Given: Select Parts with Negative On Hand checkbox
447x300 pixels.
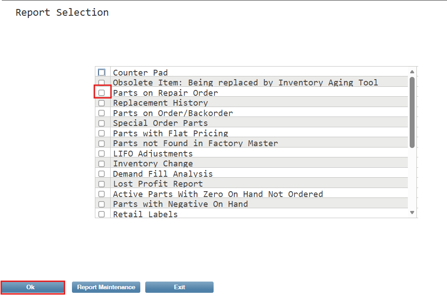Looking at the screenshot, I should pos(102,204).
